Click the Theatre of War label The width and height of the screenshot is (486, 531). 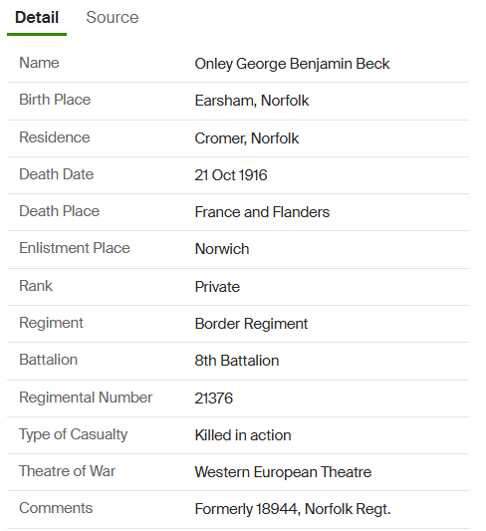[67, 471]
